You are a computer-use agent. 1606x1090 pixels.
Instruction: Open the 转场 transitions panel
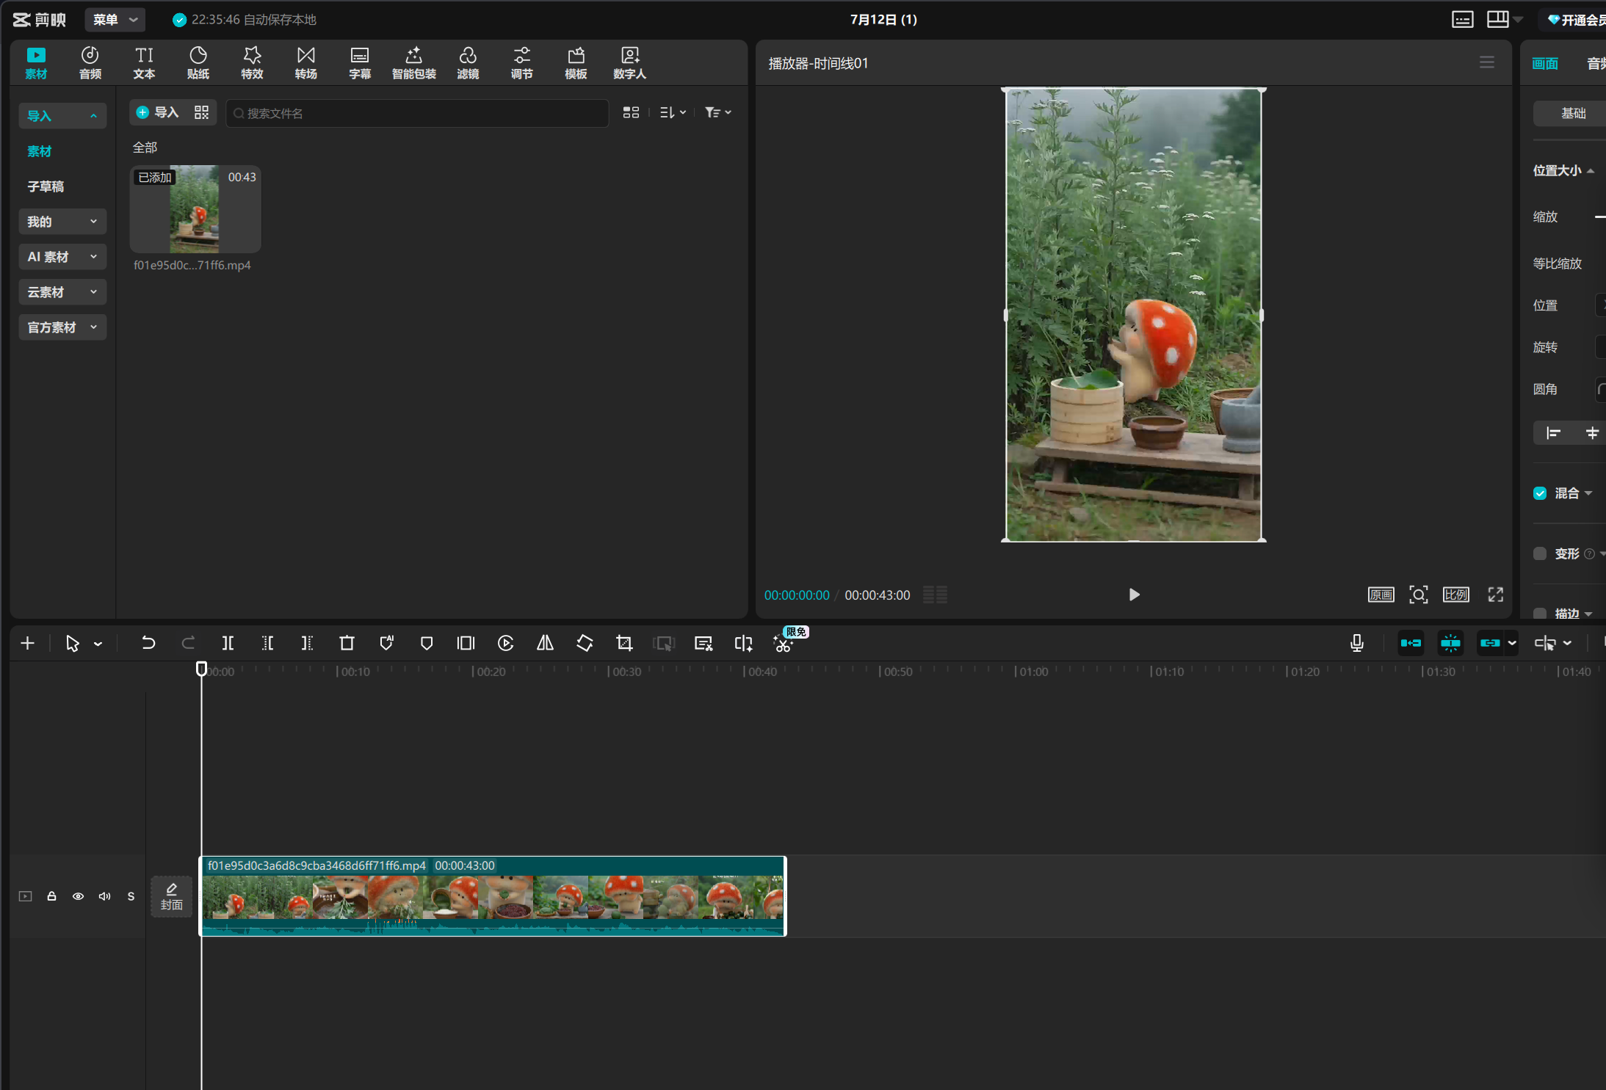click(306, 62)
